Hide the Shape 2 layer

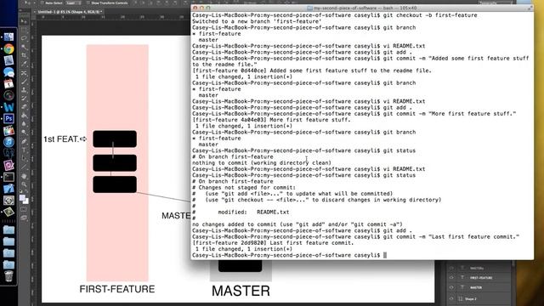tap(451, 298)
